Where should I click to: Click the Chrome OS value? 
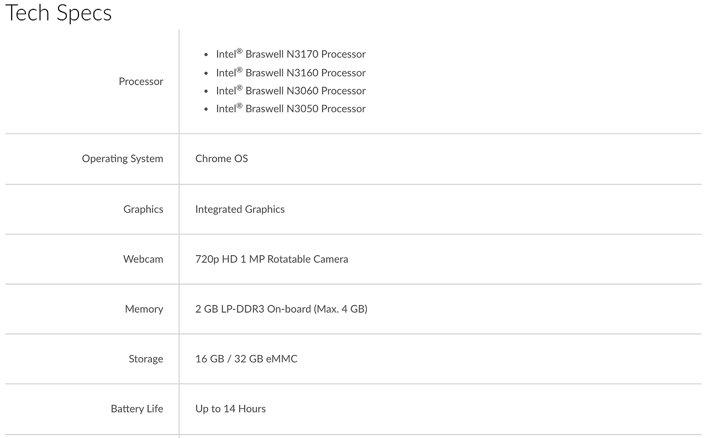pos(221,159)
